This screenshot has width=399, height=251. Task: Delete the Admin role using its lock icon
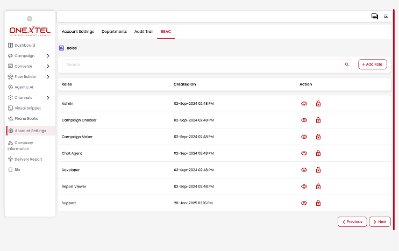click(318, 104)
